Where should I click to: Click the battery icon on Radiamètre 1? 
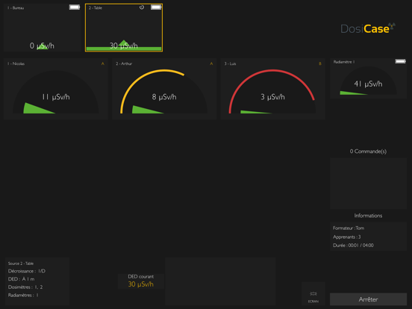pyautogui.click(x=401, y=61)
